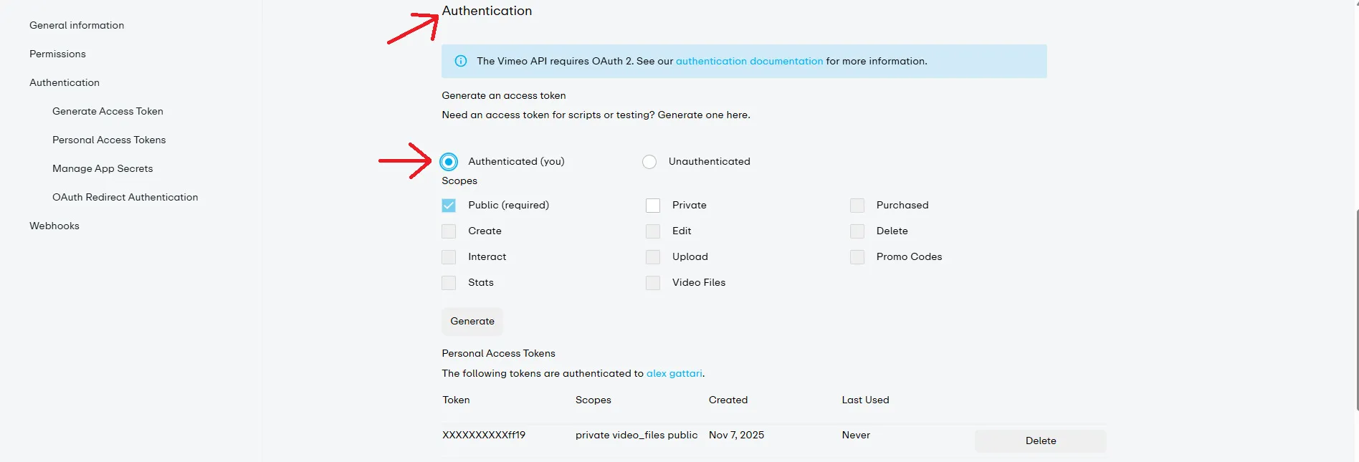Open the authentication documentation link
Viewport: 1359px width, 462px height.
tap(749, 62)
